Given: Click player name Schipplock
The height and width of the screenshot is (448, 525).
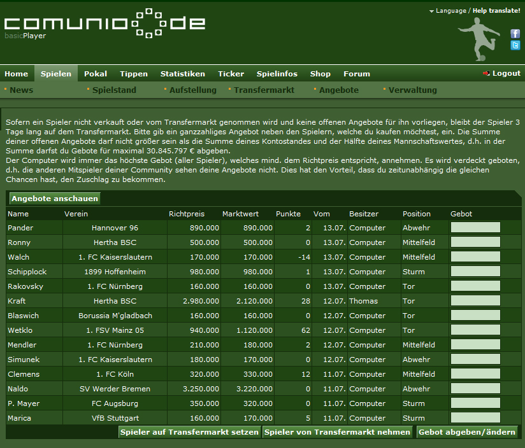Looking at the screenshot, I should [27, 272].
